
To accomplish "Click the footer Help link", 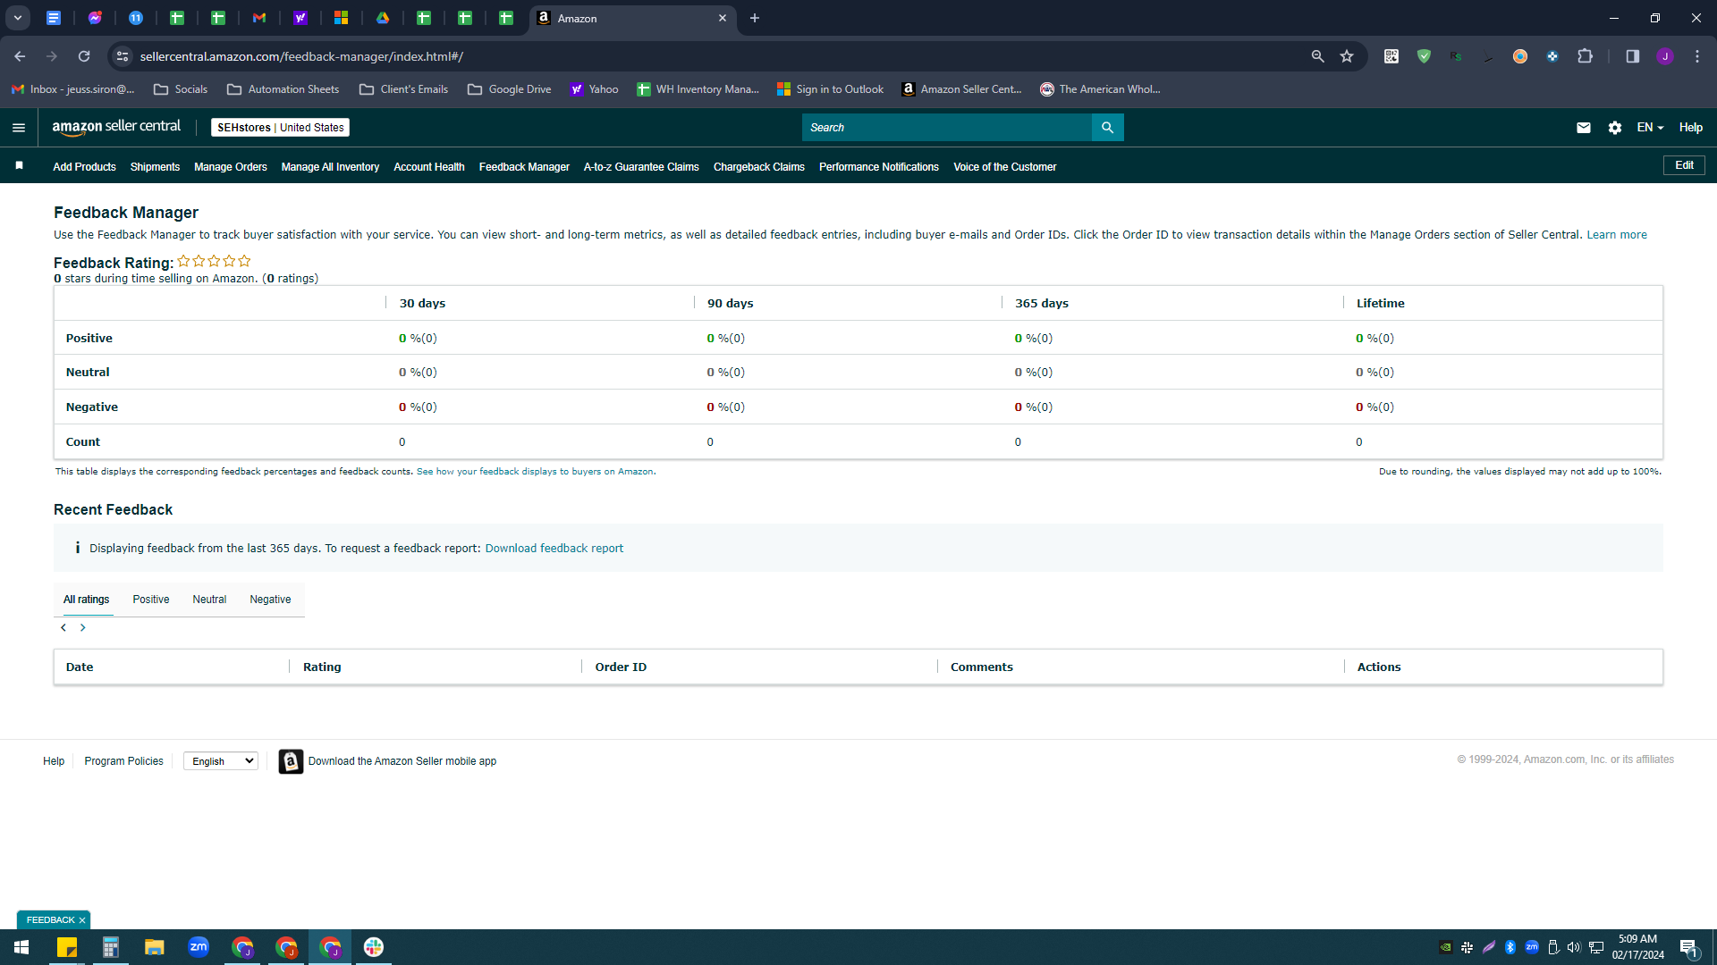I will [x=54, y=761].
